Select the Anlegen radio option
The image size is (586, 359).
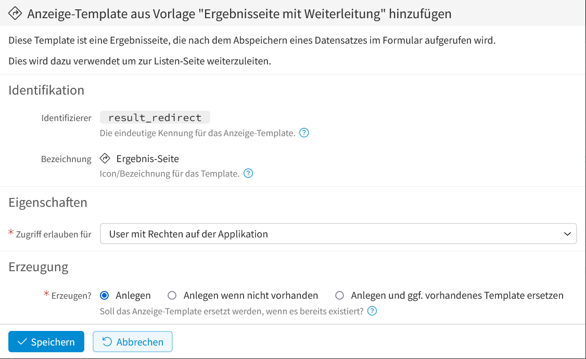tap(105, 296)
